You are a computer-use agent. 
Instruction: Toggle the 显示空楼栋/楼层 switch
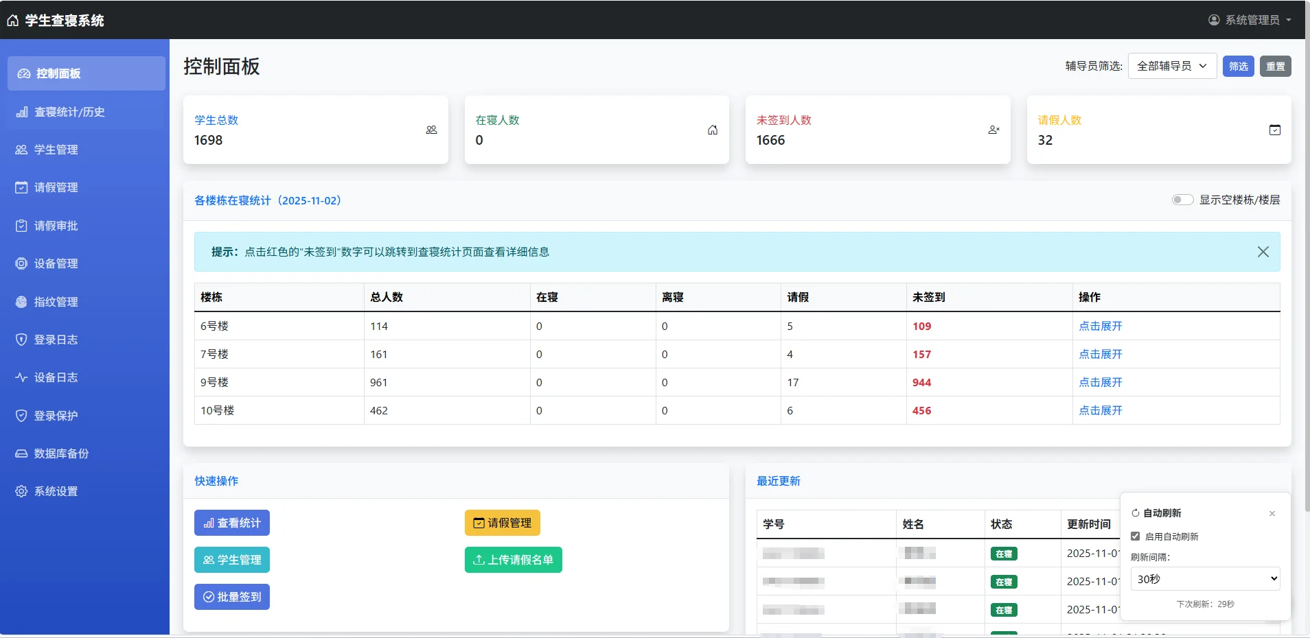tap(1182, 200)
